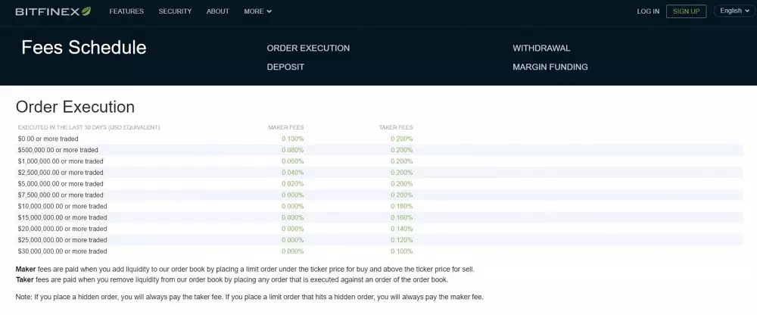Image resolution: width=757 pixels, height=315 pixels.
Task: Go to the ABOUT page
Action: (218, 11)
